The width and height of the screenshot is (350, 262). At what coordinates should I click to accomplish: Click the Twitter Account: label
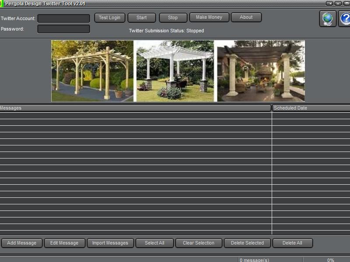point(18,18)
